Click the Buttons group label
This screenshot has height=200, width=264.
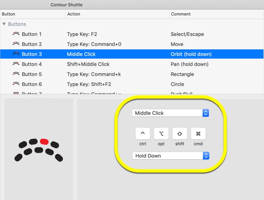coord(17,24)
